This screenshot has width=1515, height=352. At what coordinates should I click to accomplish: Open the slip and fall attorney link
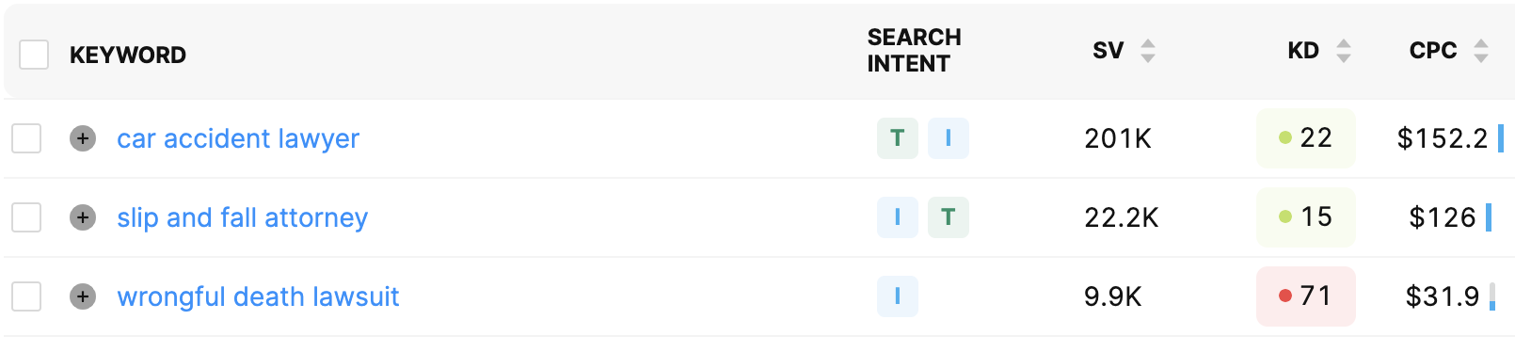click(242, 217)
